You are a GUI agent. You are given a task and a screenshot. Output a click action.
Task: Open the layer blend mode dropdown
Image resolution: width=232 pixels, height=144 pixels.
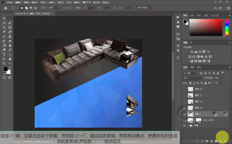[x=193, y=78]
